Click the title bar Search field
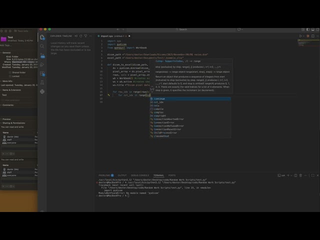Screen dimensions: 320x240 click(x=181, y=29)
